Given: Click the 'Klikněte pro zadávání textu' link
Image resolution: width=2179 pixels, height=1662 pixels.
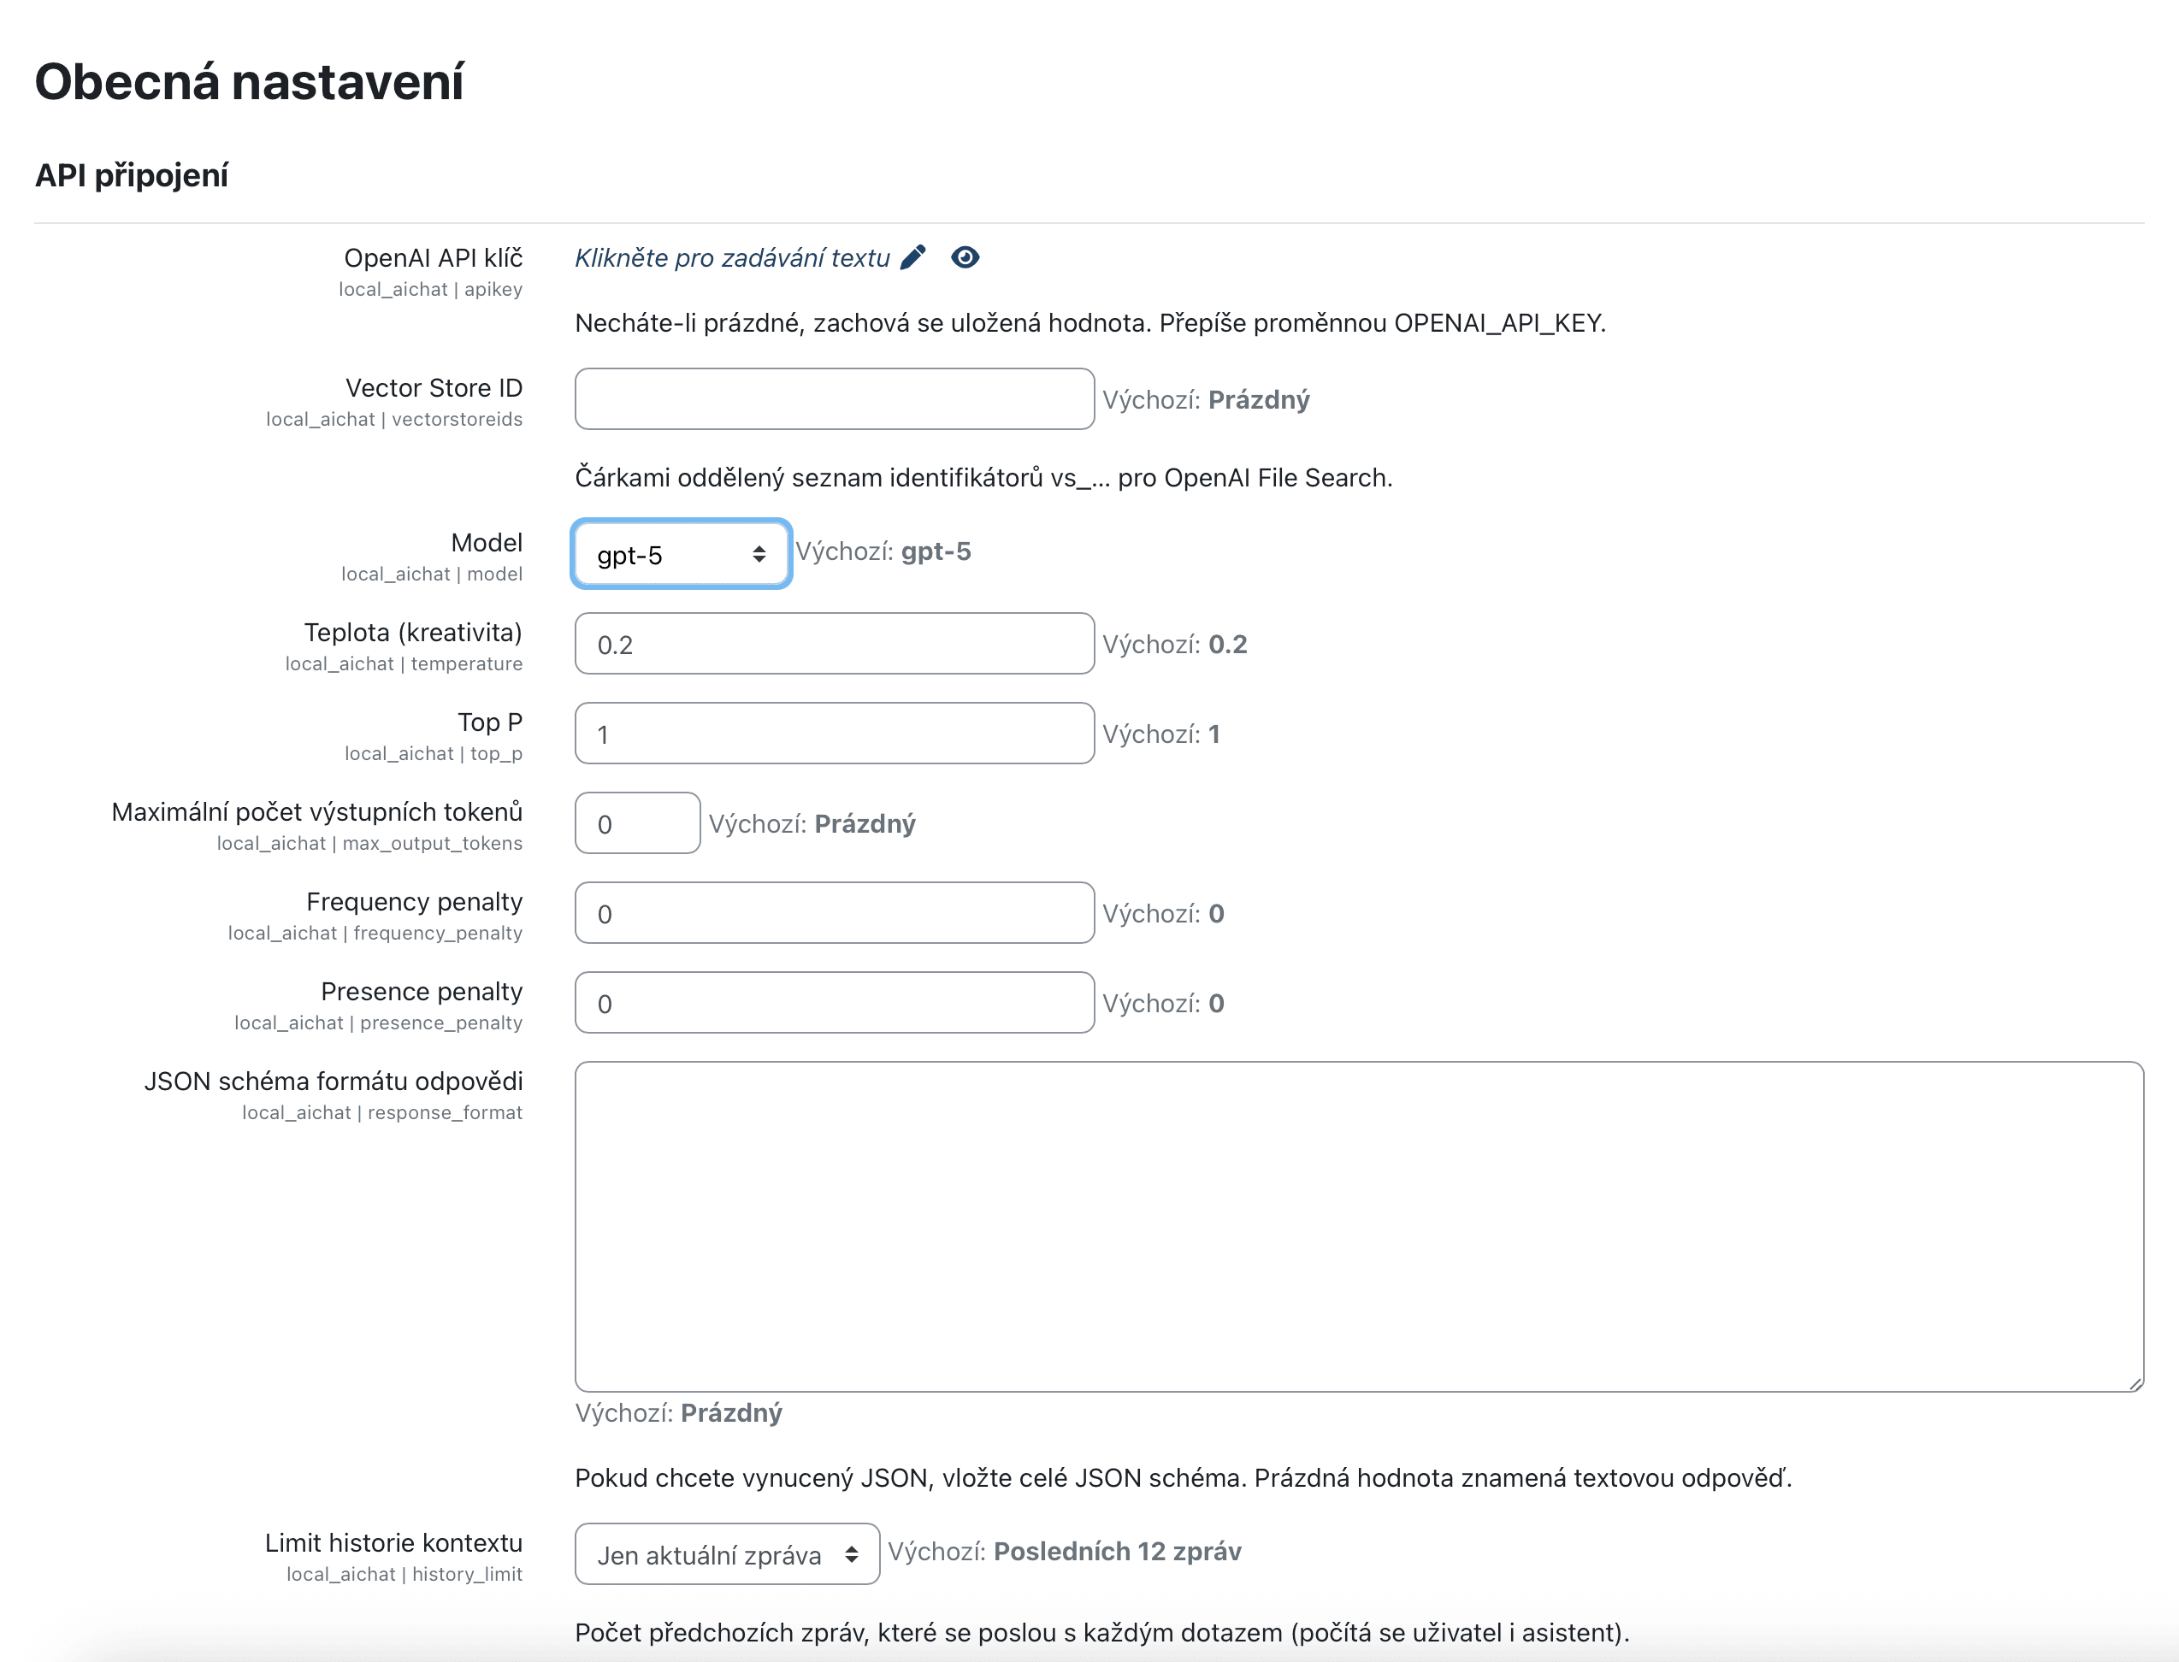Looking at the screenshot, I should 732,258.
